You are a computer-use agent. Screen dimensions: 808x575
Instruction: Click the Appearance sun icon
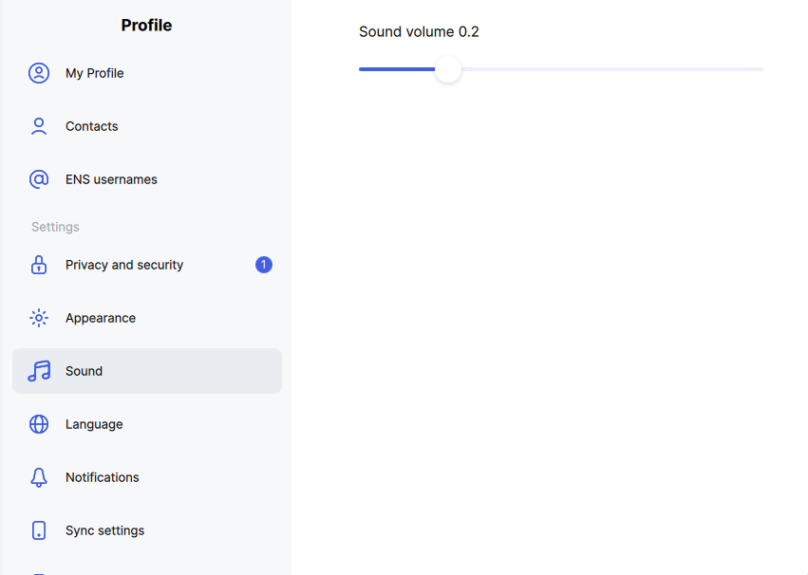pyautogui.click(x=39, y=318)
